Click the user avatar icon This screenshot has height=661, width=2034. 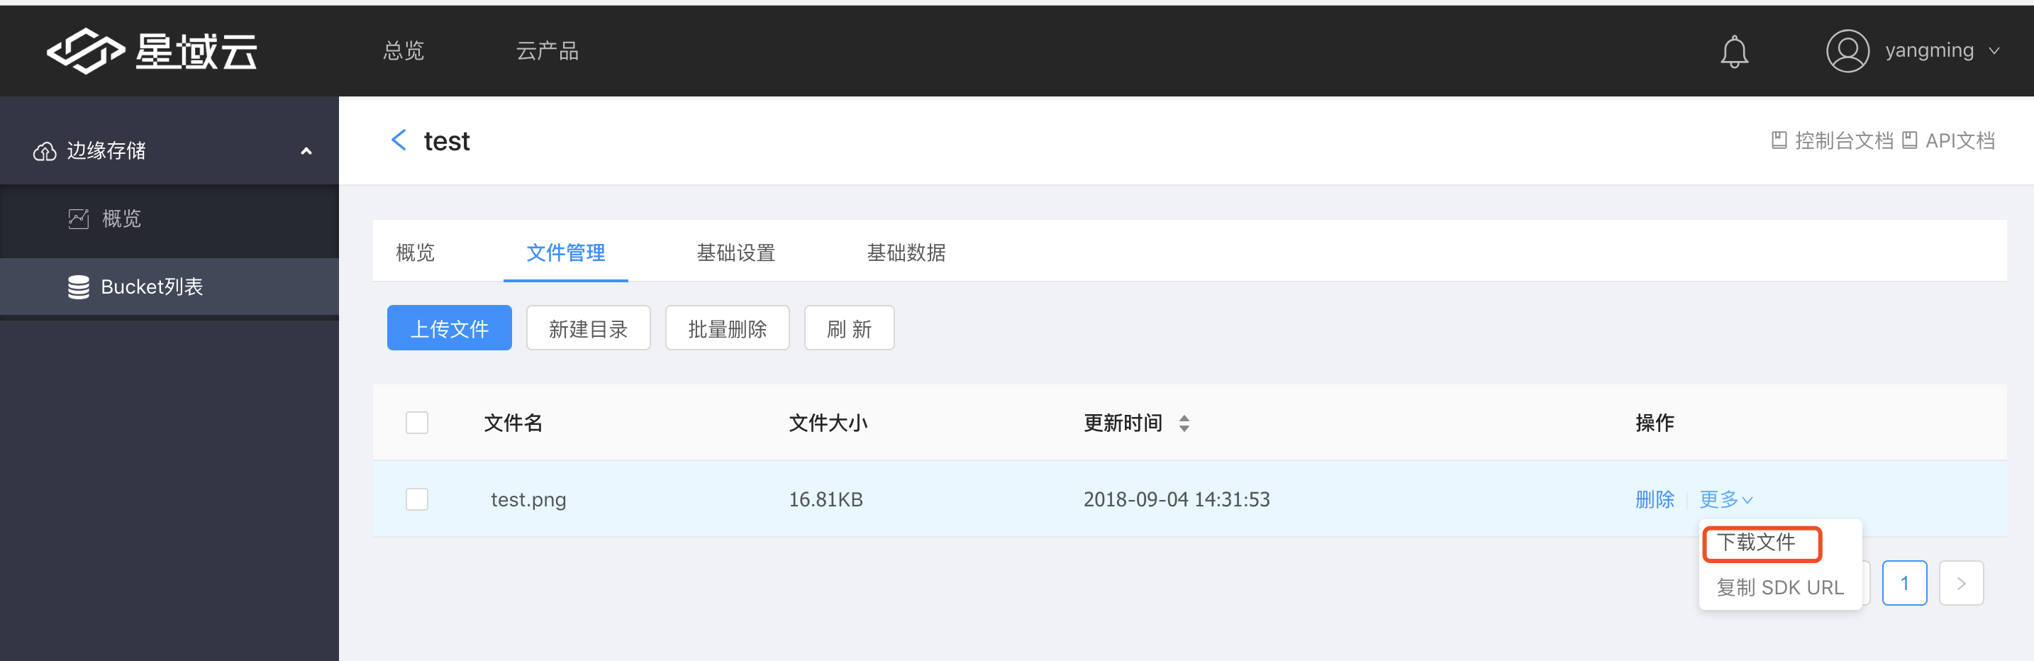pos(1847,50)
